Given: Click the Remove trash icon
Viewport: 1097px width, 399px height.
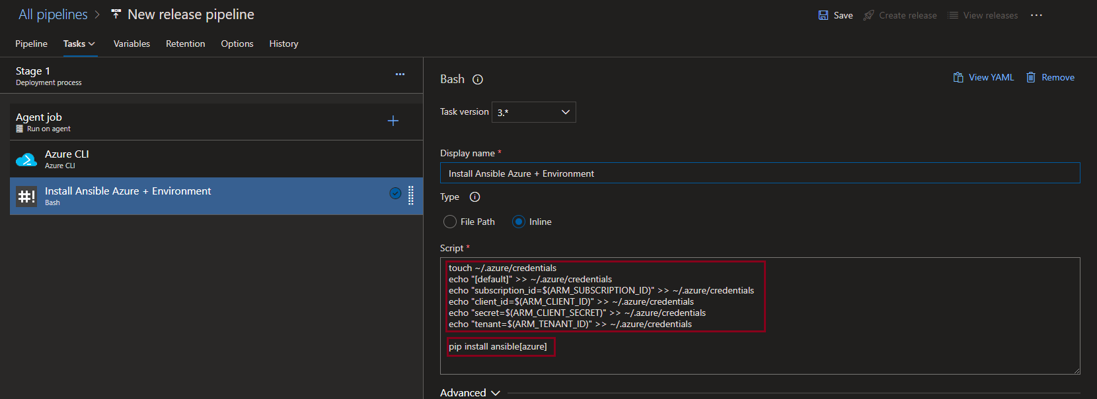Looking at the screenshot, I should [1030, 78].
